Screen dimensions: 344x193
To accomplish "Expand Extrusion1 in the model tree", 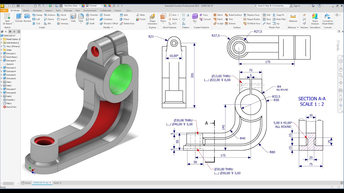I will [x=1, y=53].
